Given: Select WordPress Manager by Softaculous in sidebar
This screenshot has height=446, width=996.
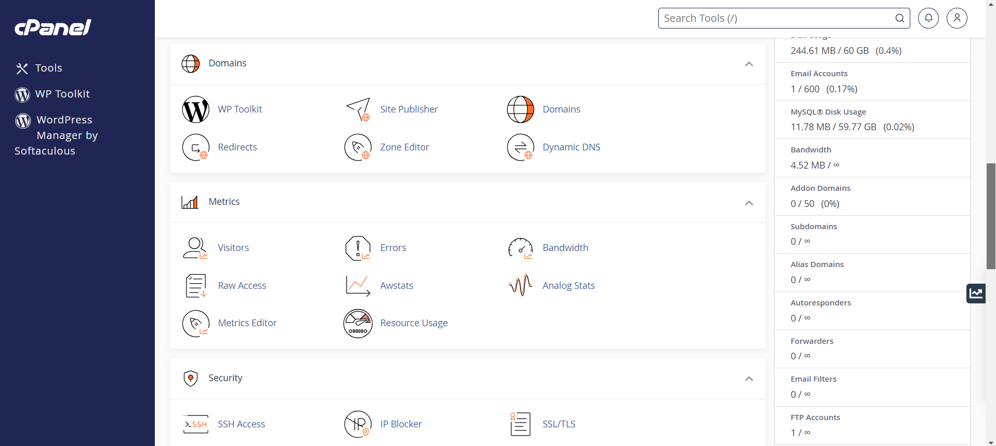Looking at the screenshot, I should point(56,135).
